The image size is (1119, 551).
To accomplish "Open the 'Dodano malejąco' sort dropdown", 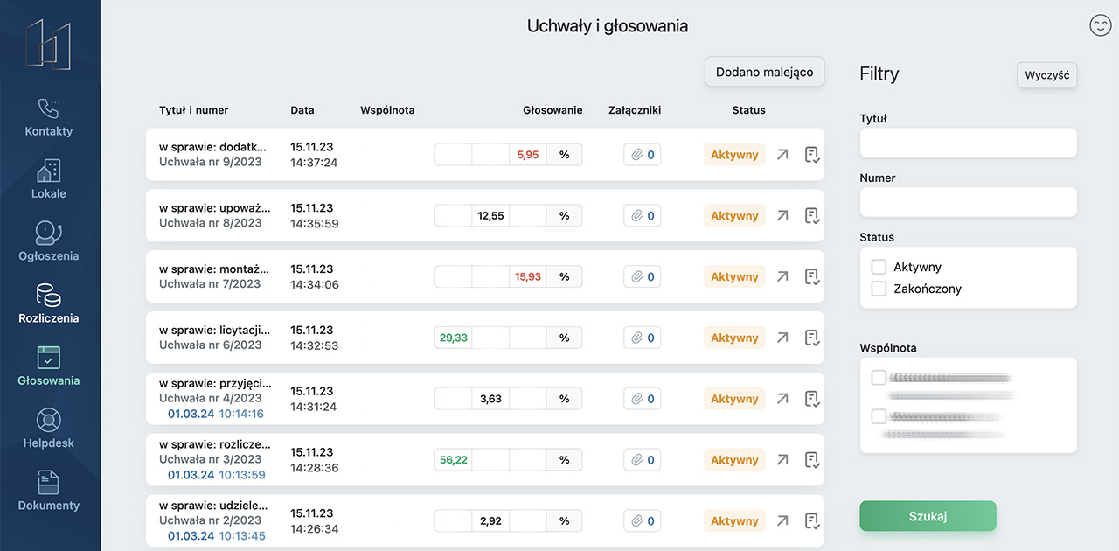I will click(x=764, y=73).
